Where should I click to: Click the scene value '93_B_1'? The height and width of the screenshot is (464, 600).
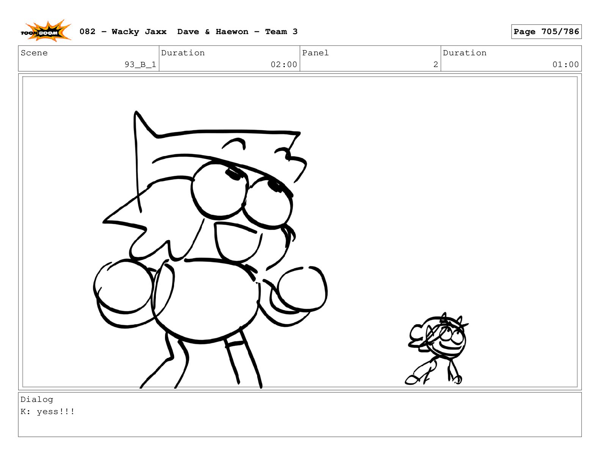click(x=140, y=64)
